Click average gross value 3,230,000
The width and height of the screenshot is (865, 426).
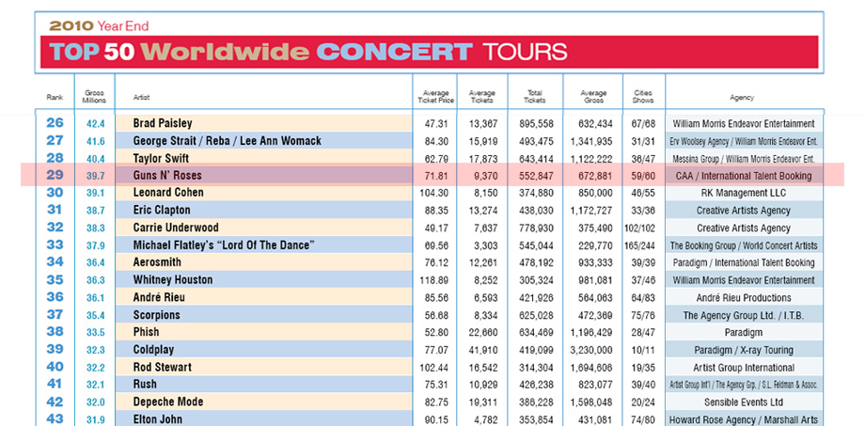click(592, 351)
